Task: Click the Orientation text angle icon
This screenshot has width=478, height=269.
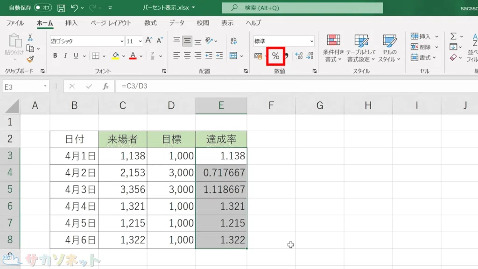Action: (209, 41)
